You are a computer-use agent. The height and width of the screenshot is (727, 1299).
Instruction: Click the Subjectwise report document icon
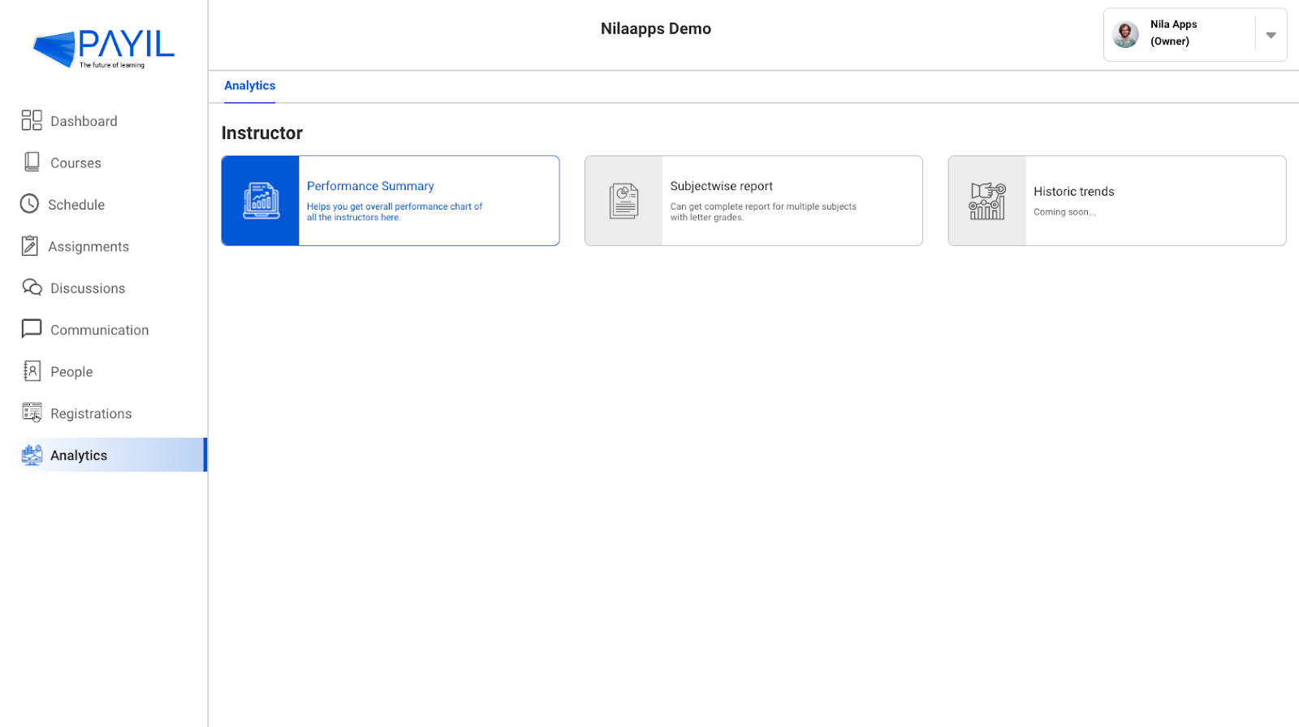[x=624, y=201]
